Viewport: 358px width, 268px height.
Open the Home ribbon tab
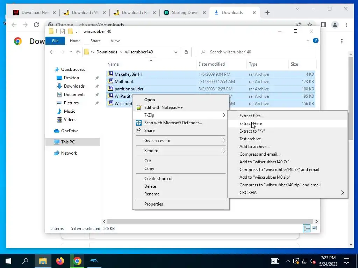pyautogui.click(x=75, y=41)
